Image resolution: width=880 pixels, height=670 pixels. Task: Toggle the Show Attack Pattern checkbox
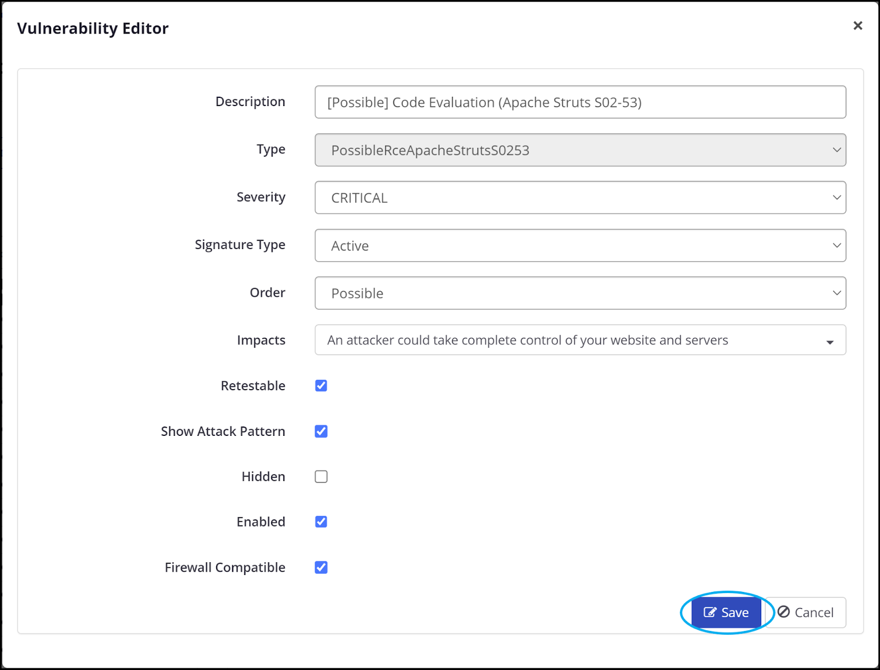click(x=321, y=431)
